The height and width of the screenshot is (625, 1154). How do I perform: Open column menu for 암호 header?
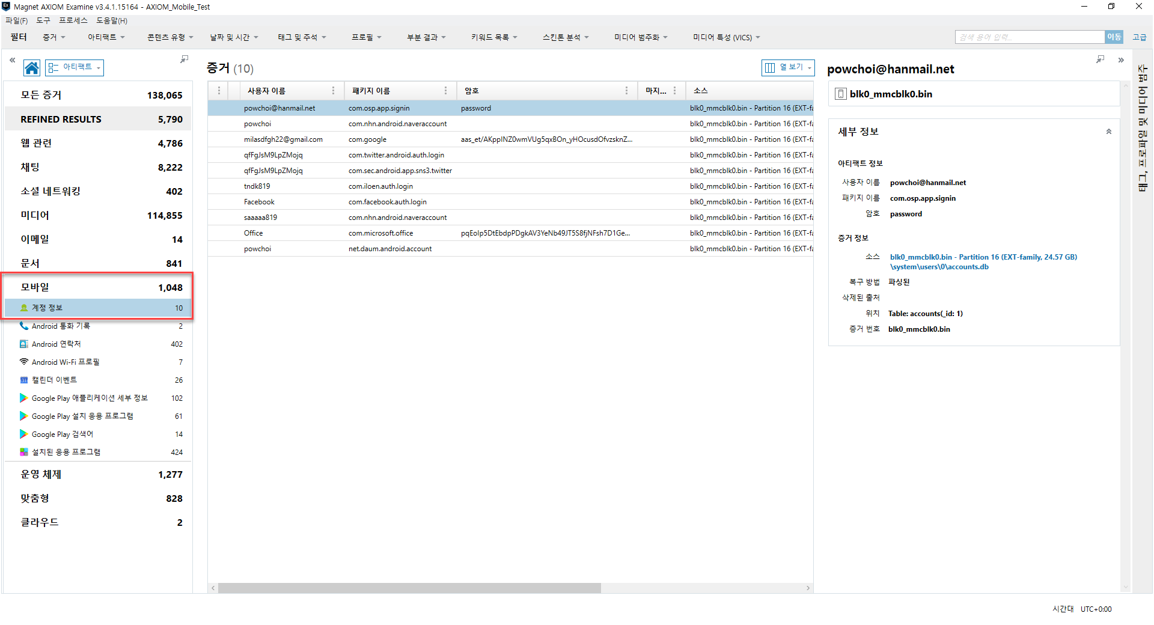pos(626,91)
